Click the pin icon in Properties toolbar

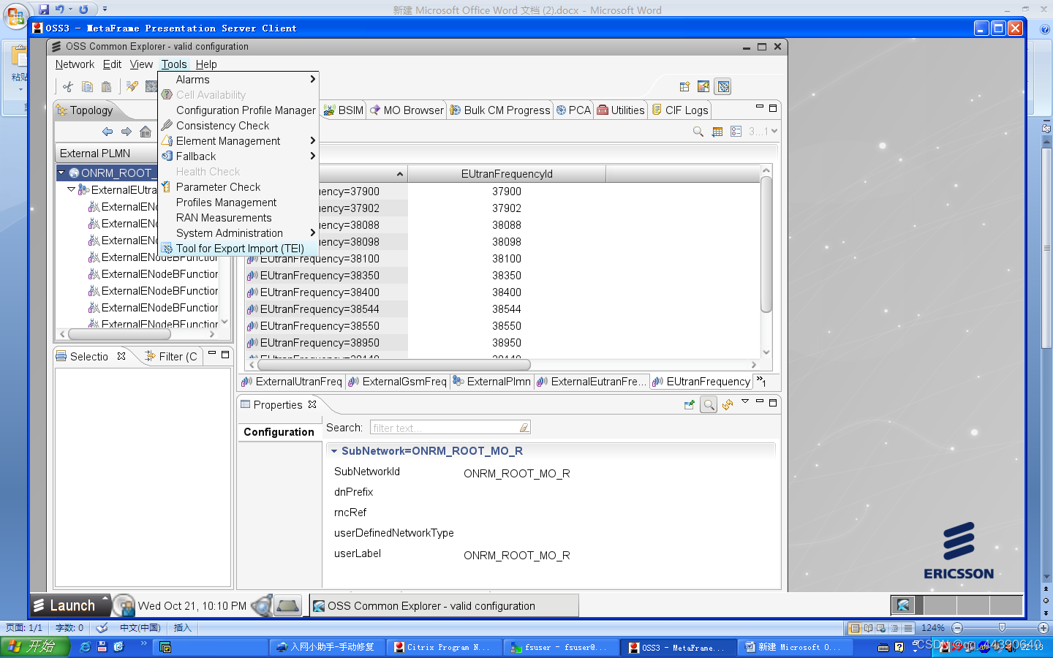coord(689,404)
